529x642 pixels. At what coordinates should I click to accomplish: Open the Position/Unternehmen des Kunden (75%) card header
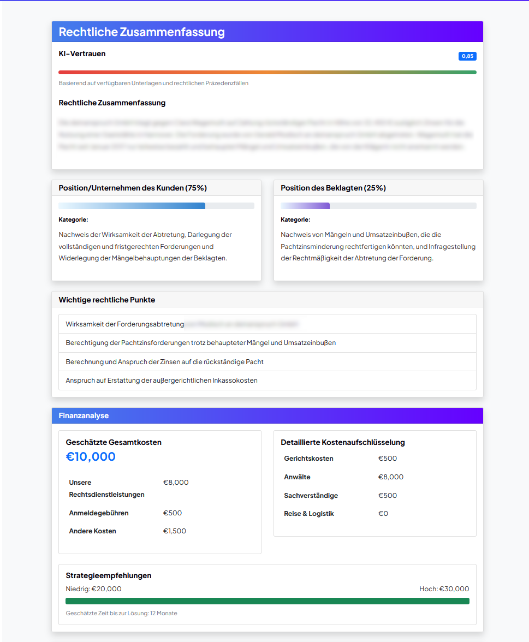(x=156, y=188)
